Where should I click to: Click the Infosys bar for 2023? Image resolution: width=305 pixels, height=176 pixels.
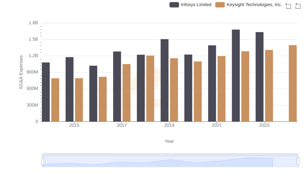pos(260,77)
